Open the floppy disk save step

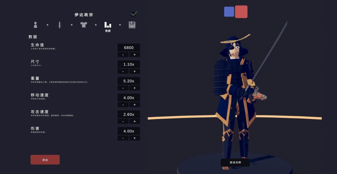coord(132,25)
